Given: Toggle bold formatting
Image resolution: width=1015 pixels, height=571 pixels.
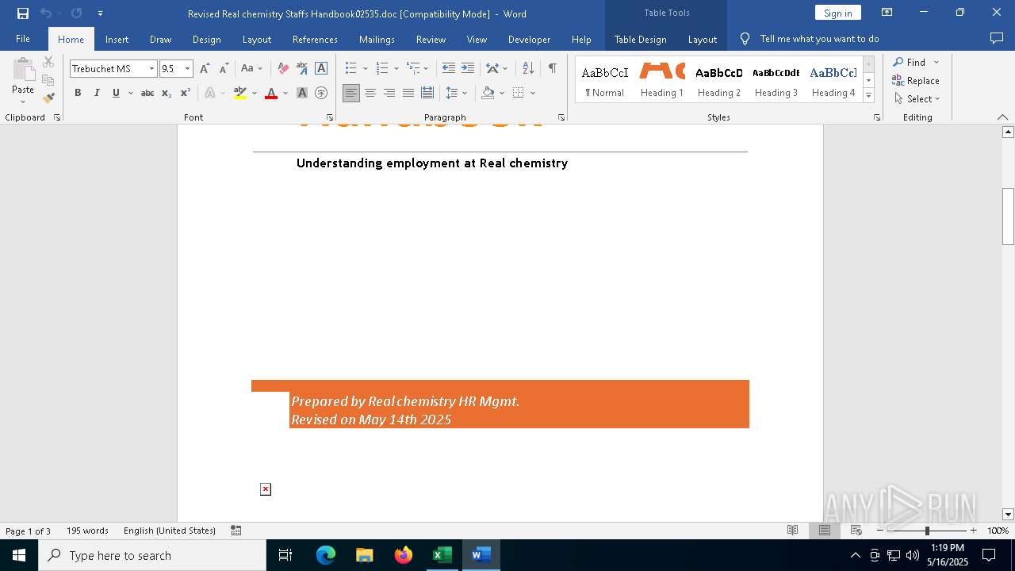Looking at the screenshot, I should (78, 93).
